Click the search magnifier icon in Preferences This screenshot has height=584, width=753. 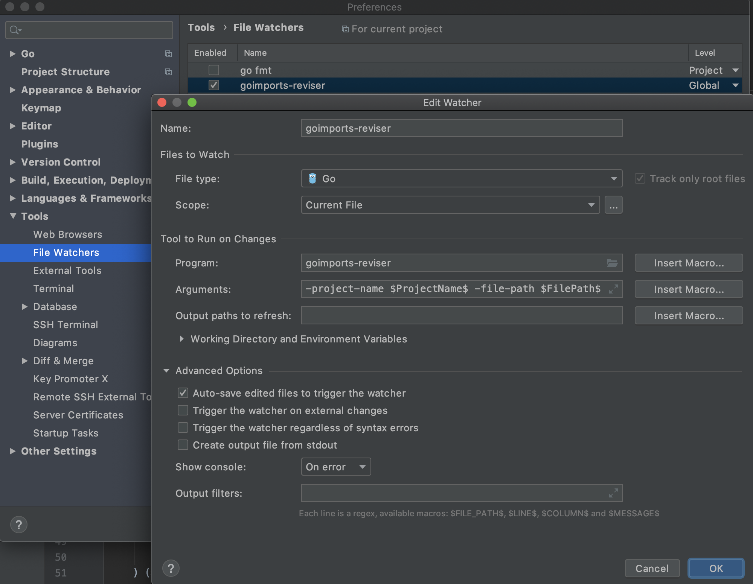(x=14, y=30)
